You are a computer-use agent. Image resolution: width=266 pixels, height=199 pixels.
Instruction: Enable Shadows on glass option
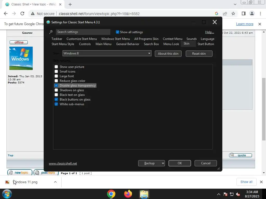(x=56, y=90)
